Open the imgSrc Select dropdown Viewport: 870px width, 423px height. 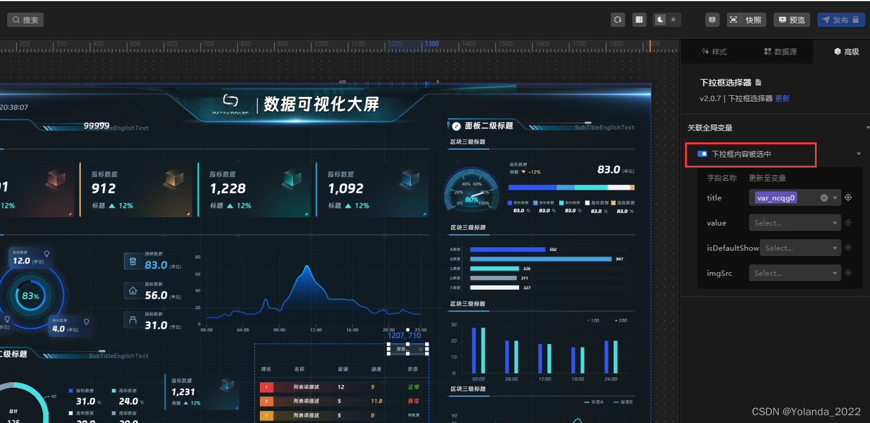pyautogui.click(x=795, y=273)
